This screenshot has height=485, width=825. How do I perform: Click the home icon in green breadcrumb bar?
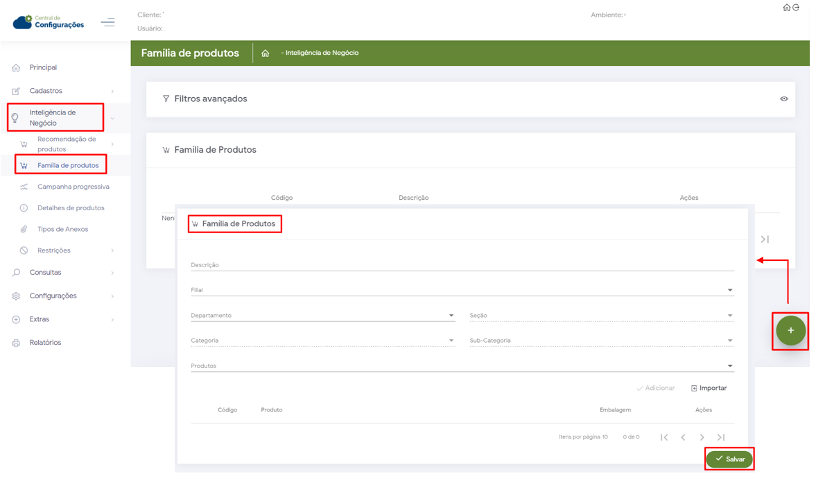tap(266, 53)
